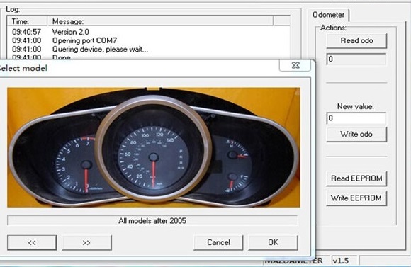Confirm the model selection with OK
Screen dimensions: 411x267
(x=273, y=243)
